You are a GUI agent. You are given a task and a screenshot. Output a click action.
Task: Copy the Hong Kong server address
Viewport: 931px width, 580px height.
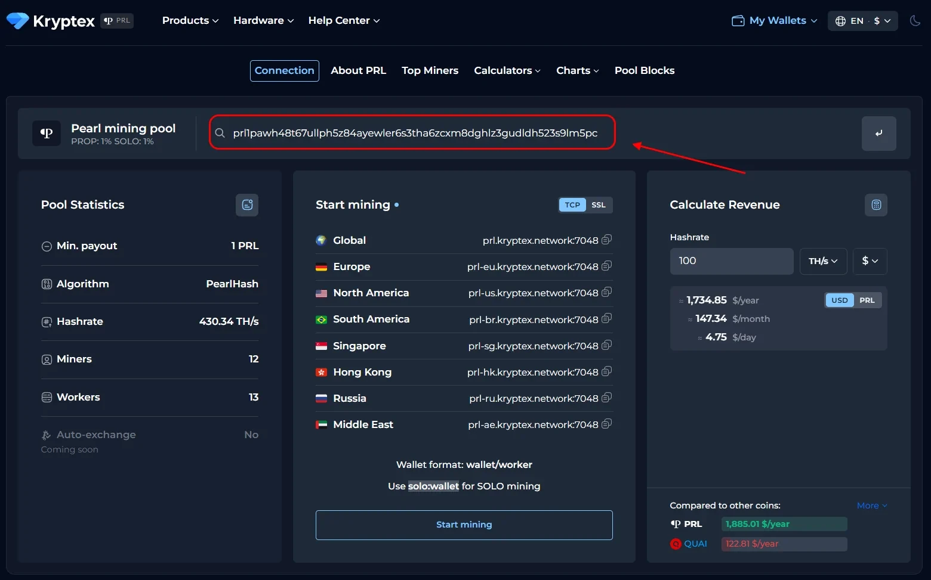(607, 371)
